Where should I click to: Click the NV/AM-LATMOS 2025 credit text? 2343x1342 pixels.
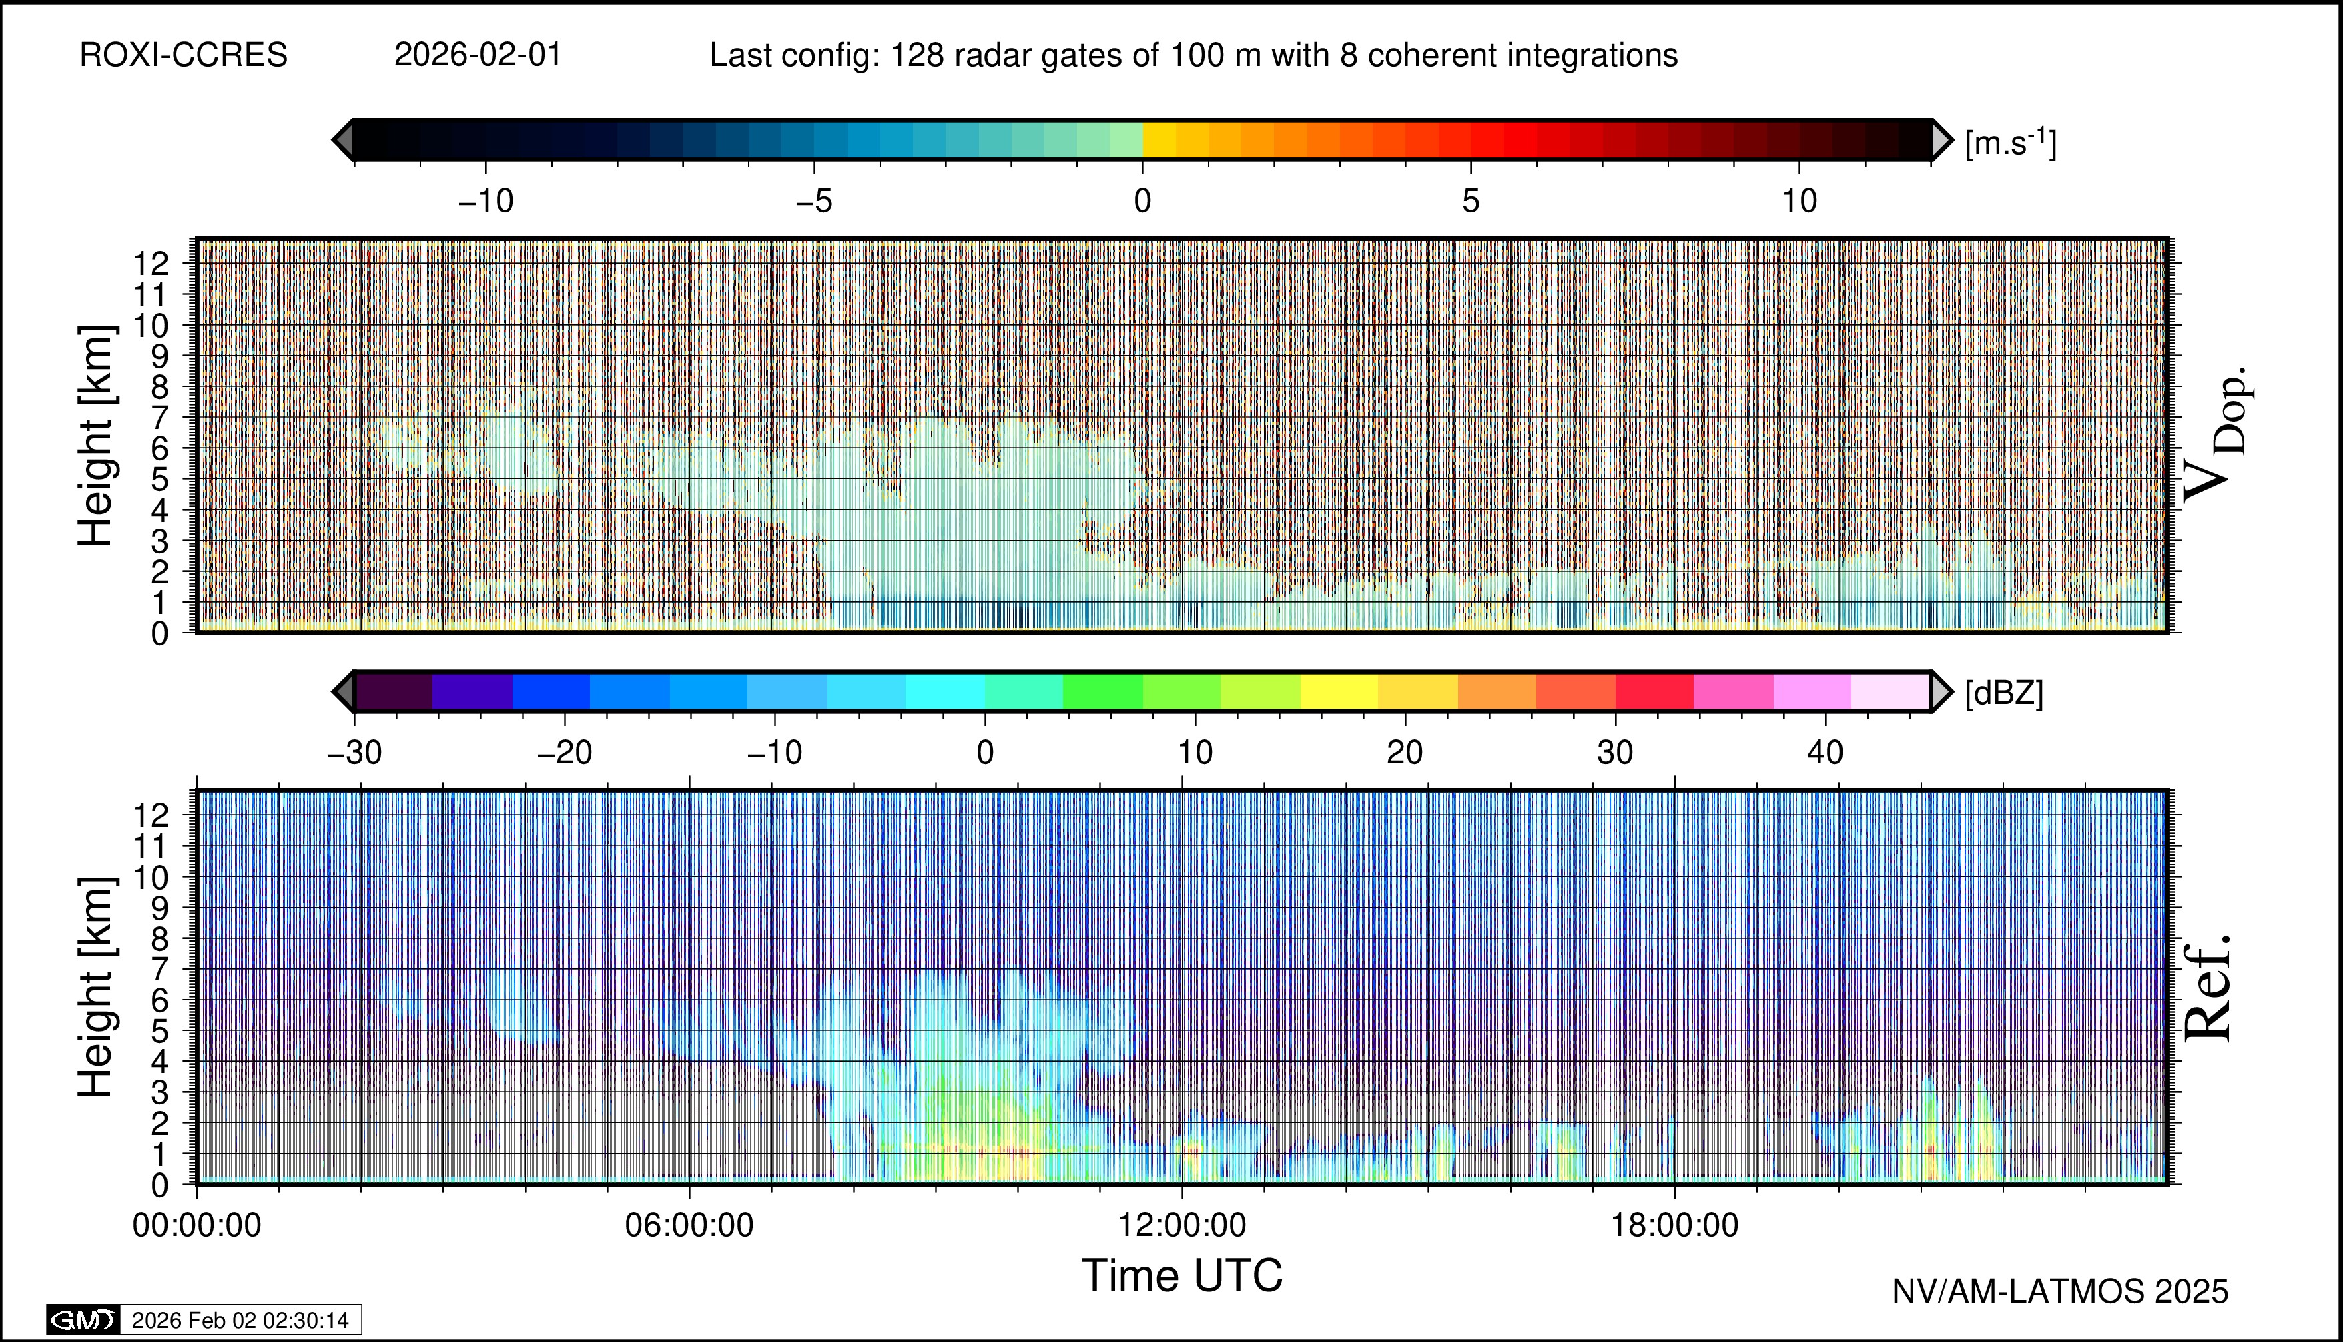pos(2059,1291)
